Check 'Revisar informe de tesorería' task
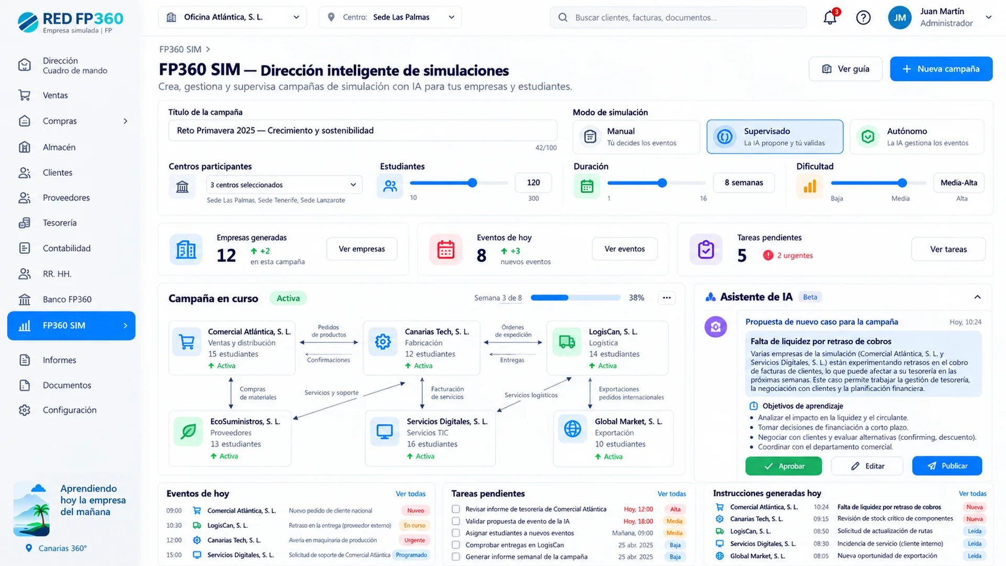The image size is (1006, 566). (x=456, y=509)
